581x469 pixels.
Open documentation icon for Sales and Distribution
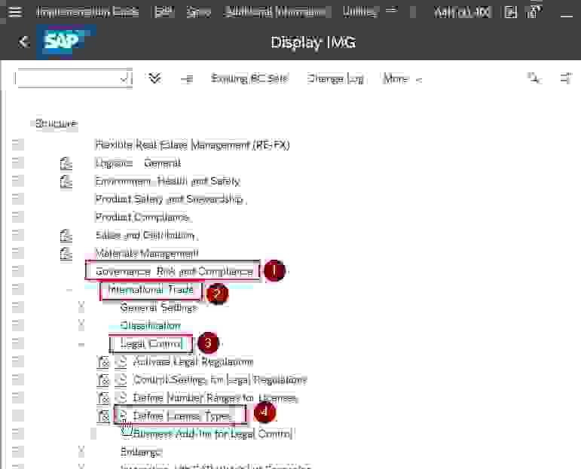pyautogui.click(x=66, y=236)
